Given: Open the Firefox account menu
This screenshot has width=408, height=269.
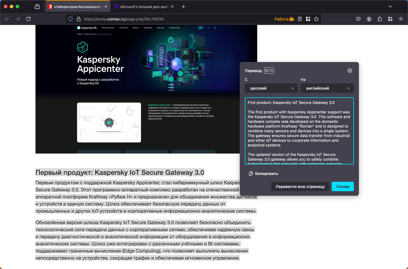Looking at the screenshot, I should (x=369, y=19).
